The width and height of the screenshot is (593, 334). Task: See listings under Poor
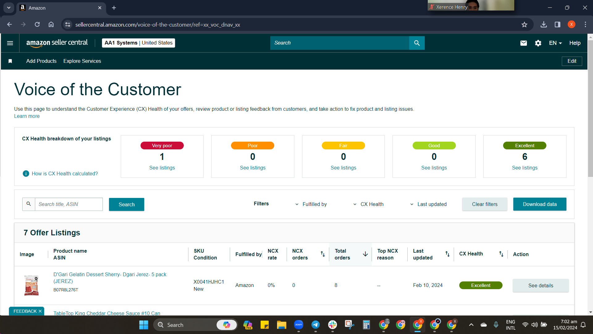click(253, 168)
